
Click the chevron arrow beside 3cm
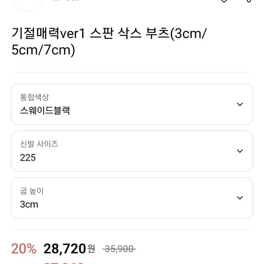pyautogui.click(x=240, y=198)
